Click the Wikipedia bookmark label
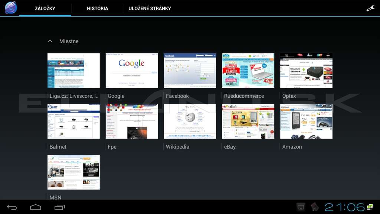 click(x=178, y=147)
